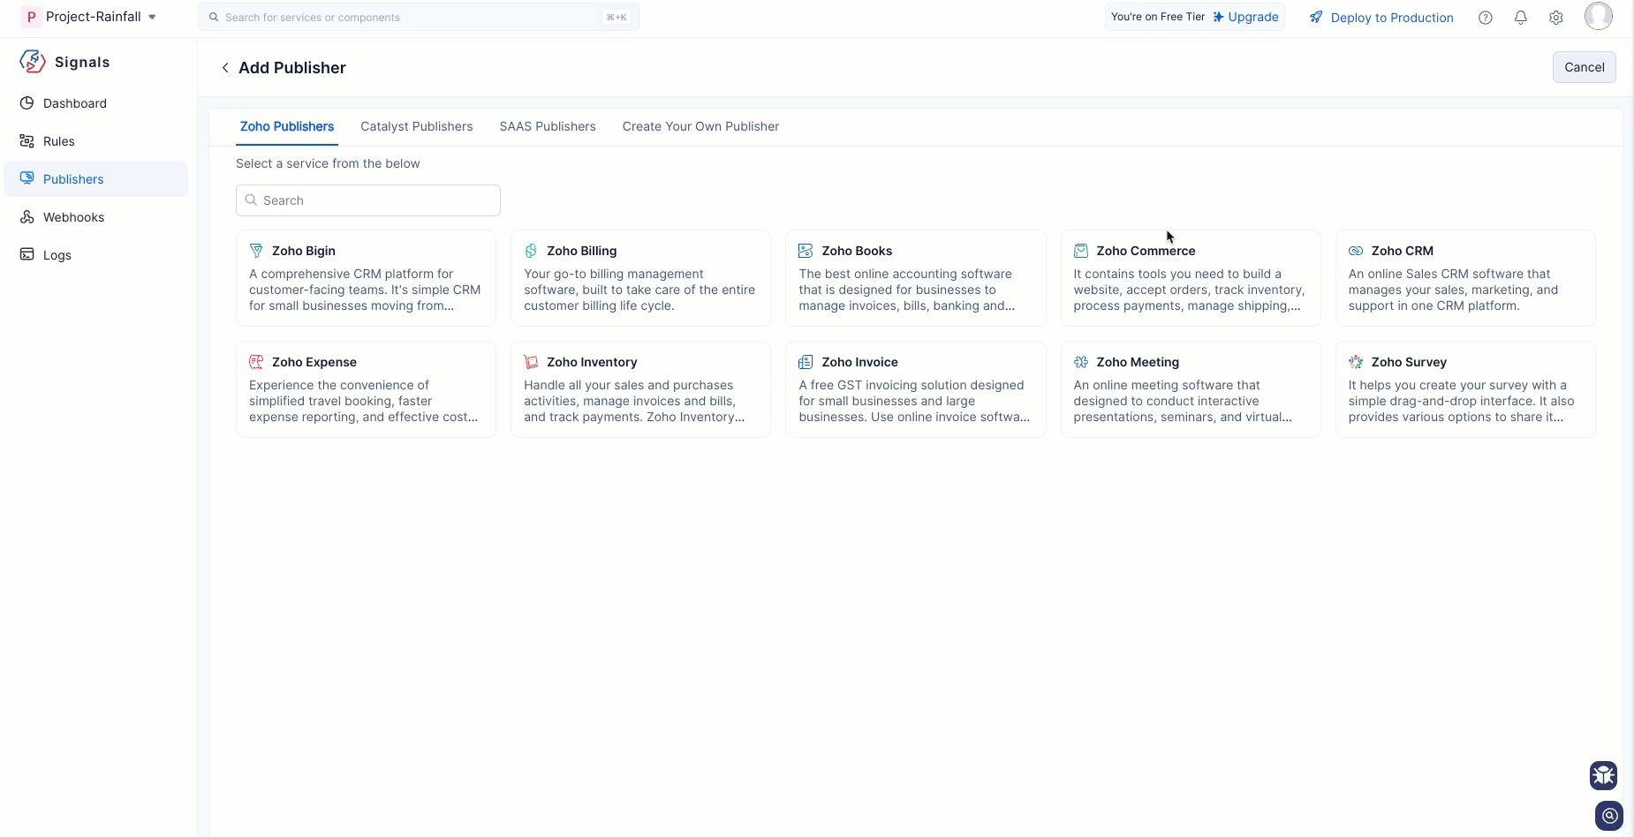Viewport: 1634px width, 837px height.
Task: Click the round search assistant icon at bottom right
Action: (1609, 816)
